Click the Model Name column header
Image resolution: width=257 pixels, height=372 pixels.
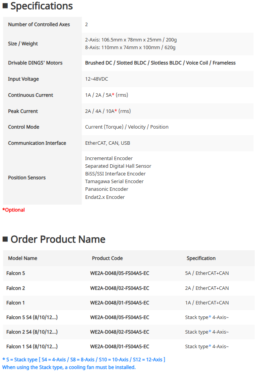pyautogui.click(x=23, y=258)
